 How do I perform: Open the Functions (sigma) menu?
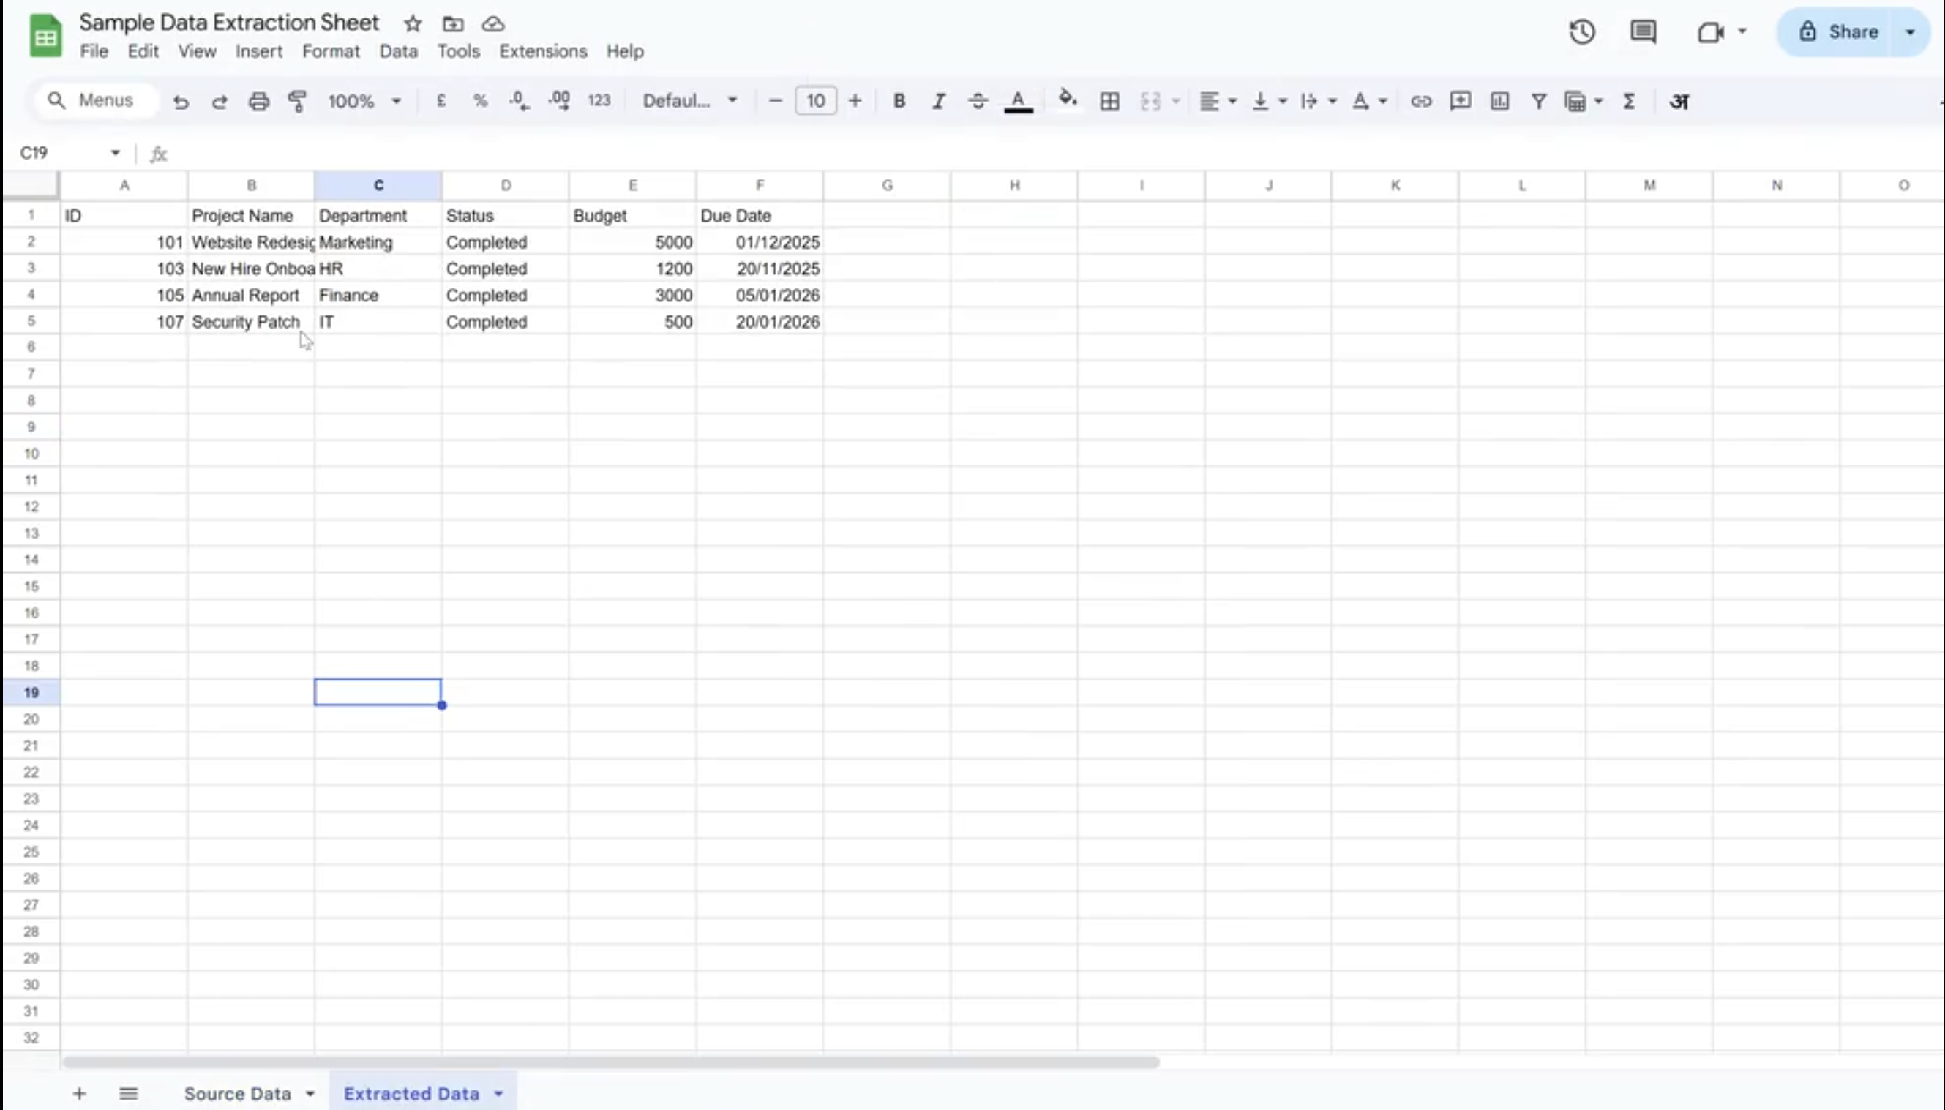[1630, 101]
